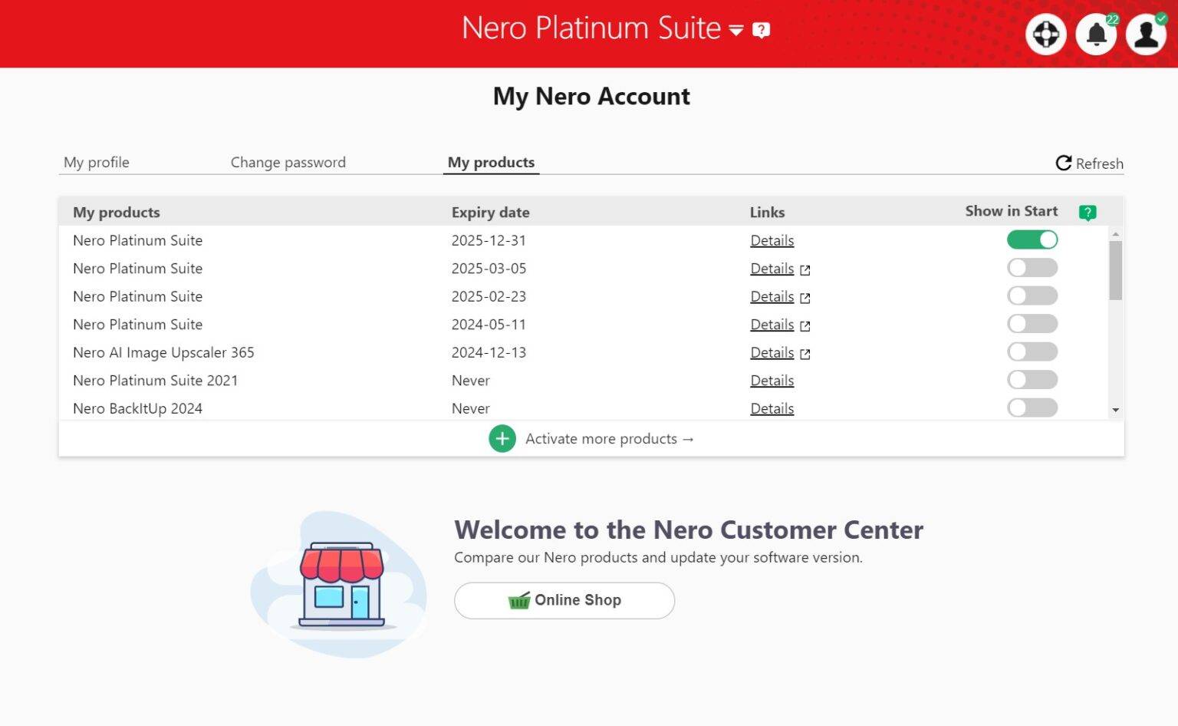Enable Show in Start for Nero BackItUp 2024
The image size is (1178, 726).
pyautogui.click(x=1032, y=408)
